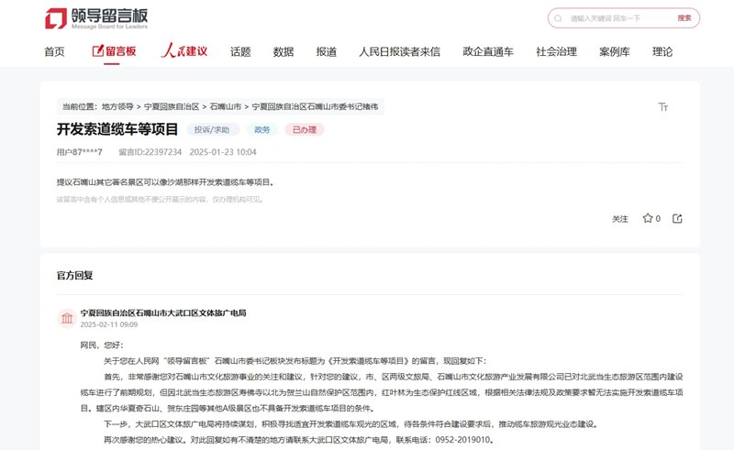Follow this post via 关注
Image resolution: width=734 pixels, height=450 pixels.
[620, 219]
